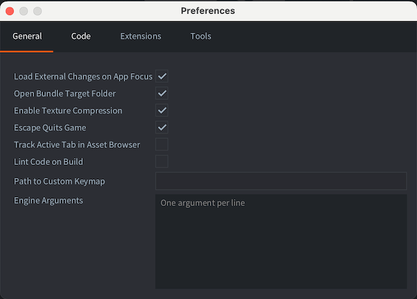Go to the Extensions tab
The width and height of the screenshot is (417, 299).
click(141, 36)
